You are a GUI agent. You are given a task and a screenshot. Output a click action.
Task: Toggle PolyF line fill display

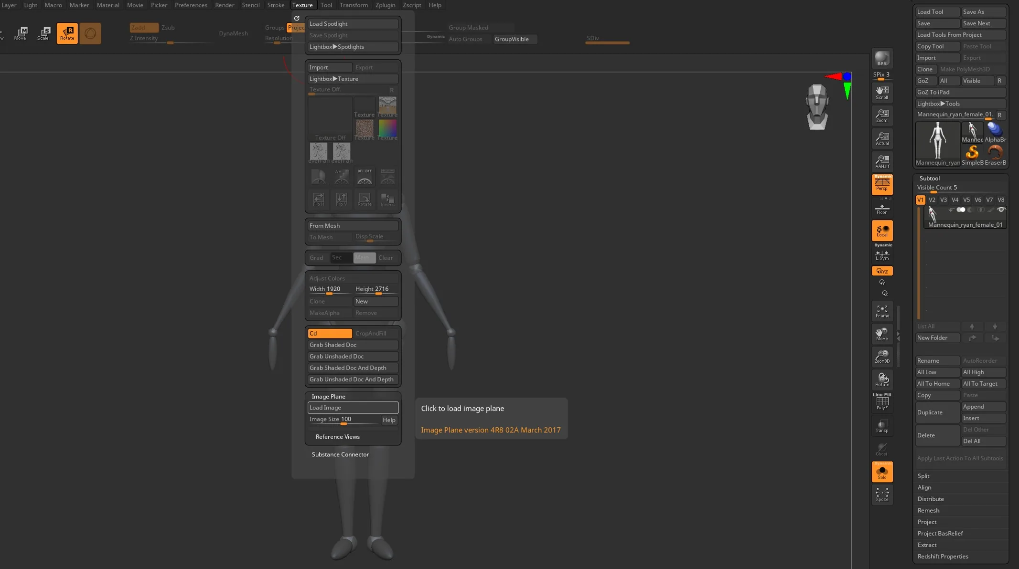[882, 402]
